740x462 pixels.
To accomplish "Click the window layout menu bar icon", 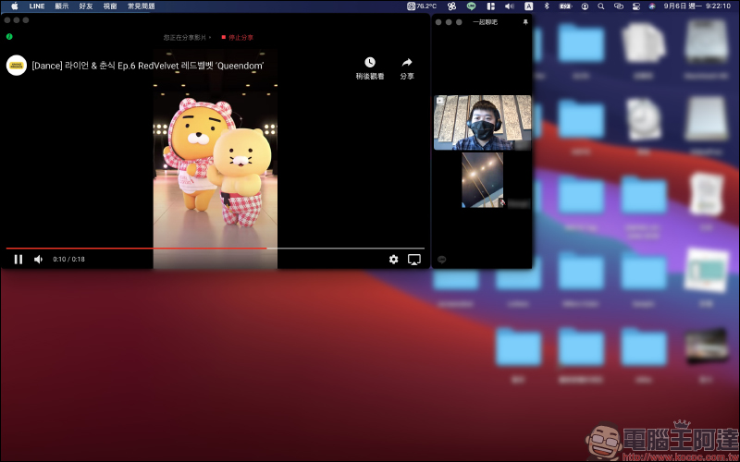I will tap(491, 6).
